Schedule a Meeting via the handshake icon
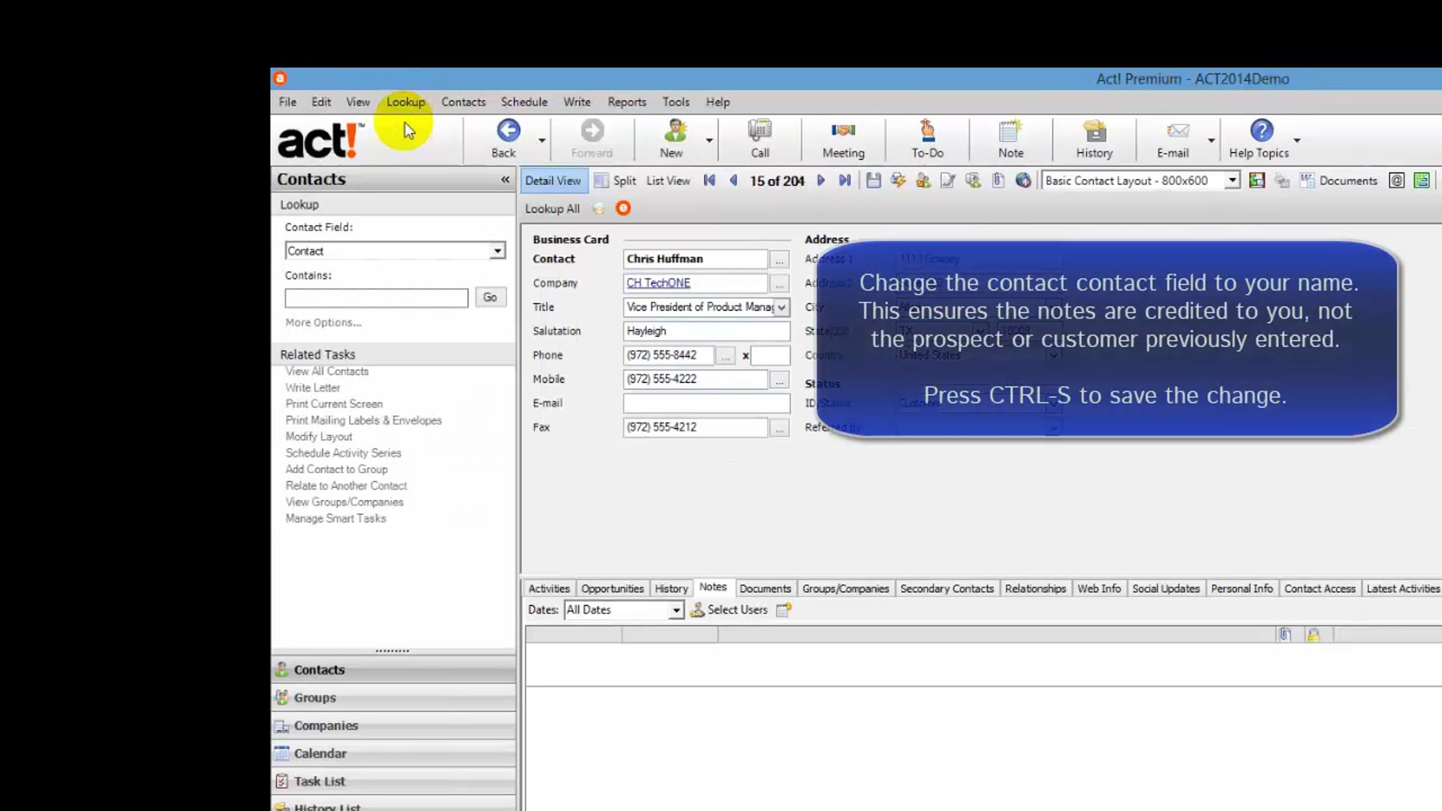Image resolution: width=1442 pixels, height=811 pixels. click(x=843, y=130)
